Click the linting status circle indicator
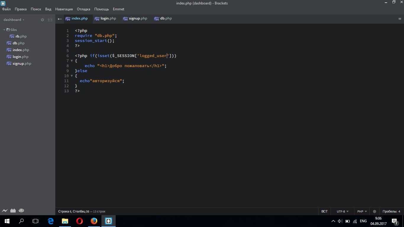This screenshot has width=404, height=227. (x=374, y=212)
